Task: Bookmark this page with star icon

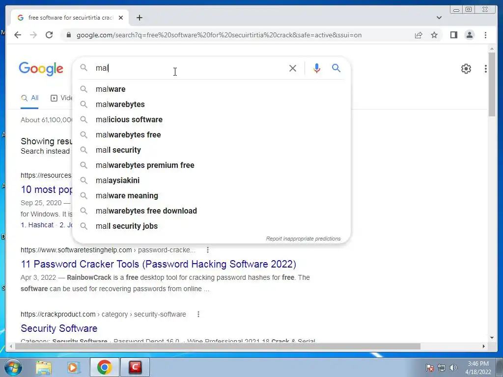Action: click(434, 35)
